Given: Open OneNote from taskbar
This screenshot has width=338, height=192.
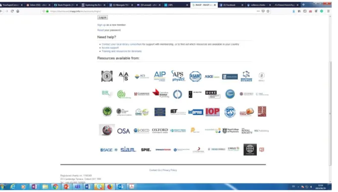Looking at the screenshot, I should (x=34, y=187).
